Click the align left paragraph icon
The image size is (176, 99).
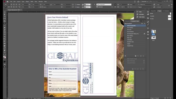(x=9, y=4)
